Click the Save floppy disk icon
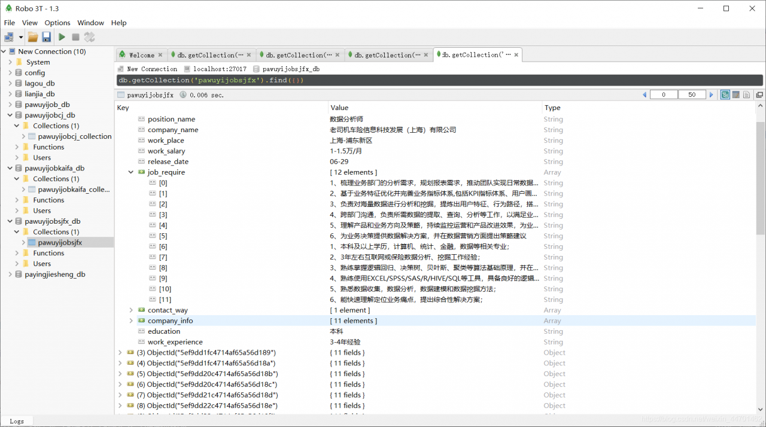The height and width of the screenshot is (427, 766). point(46,37)
